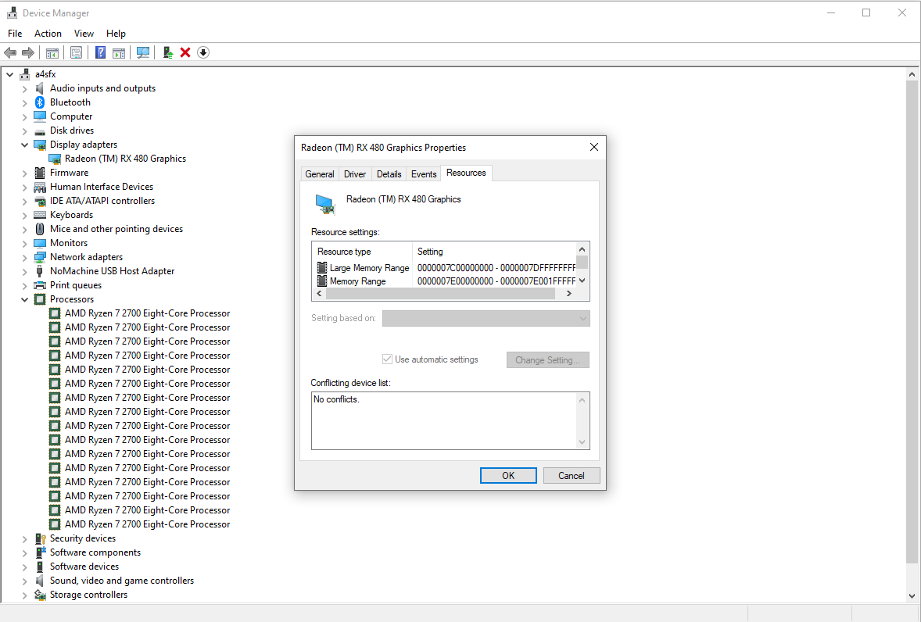Select the first AMD Ryzen 7 2700 processor entry
This screenshot has height=622, width=921.
148,313
